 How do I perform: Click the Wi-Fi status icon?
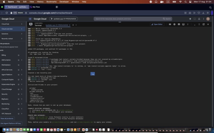tap(181, 2)
